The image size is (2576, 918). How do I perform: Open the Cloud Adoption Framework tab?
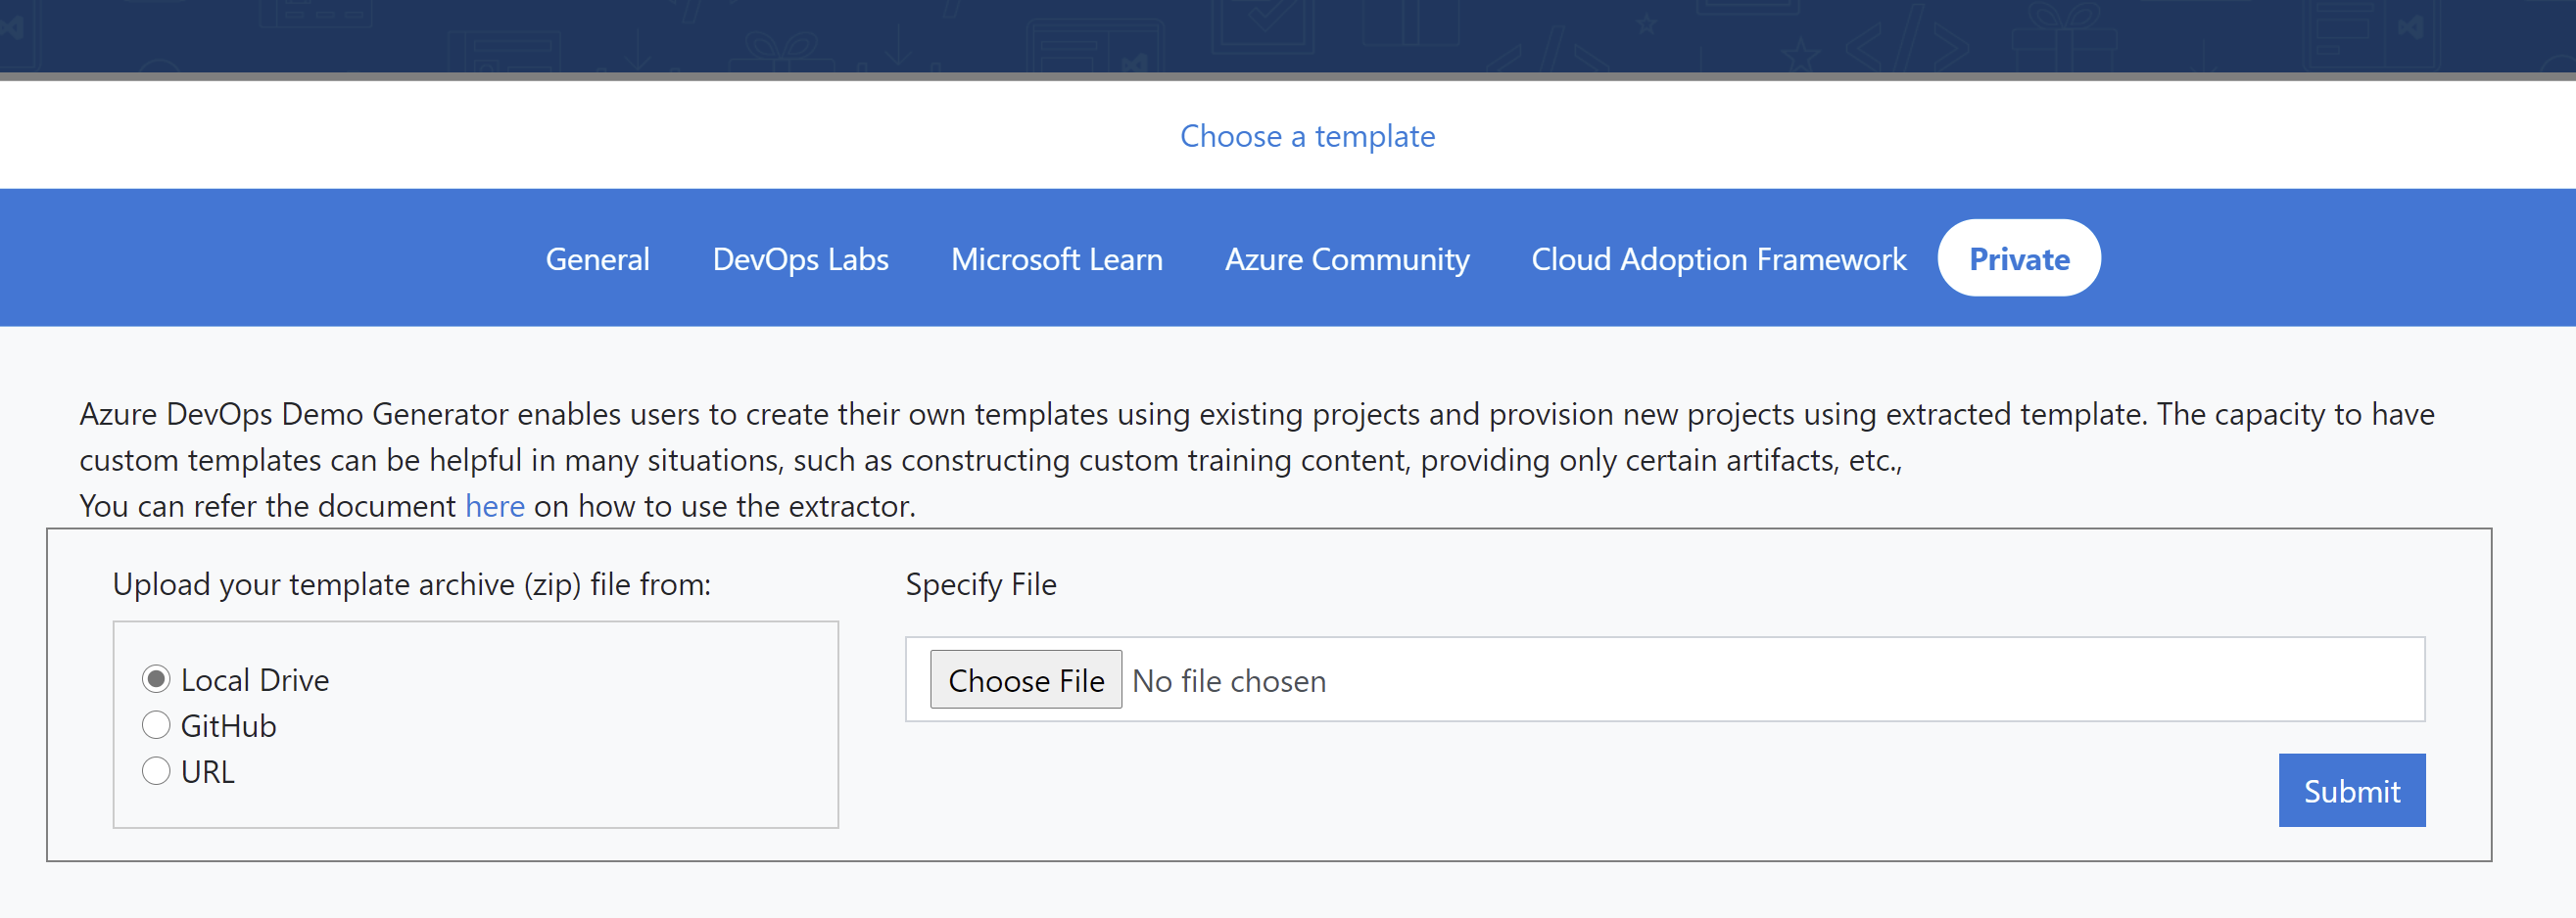click(1718, 258)
